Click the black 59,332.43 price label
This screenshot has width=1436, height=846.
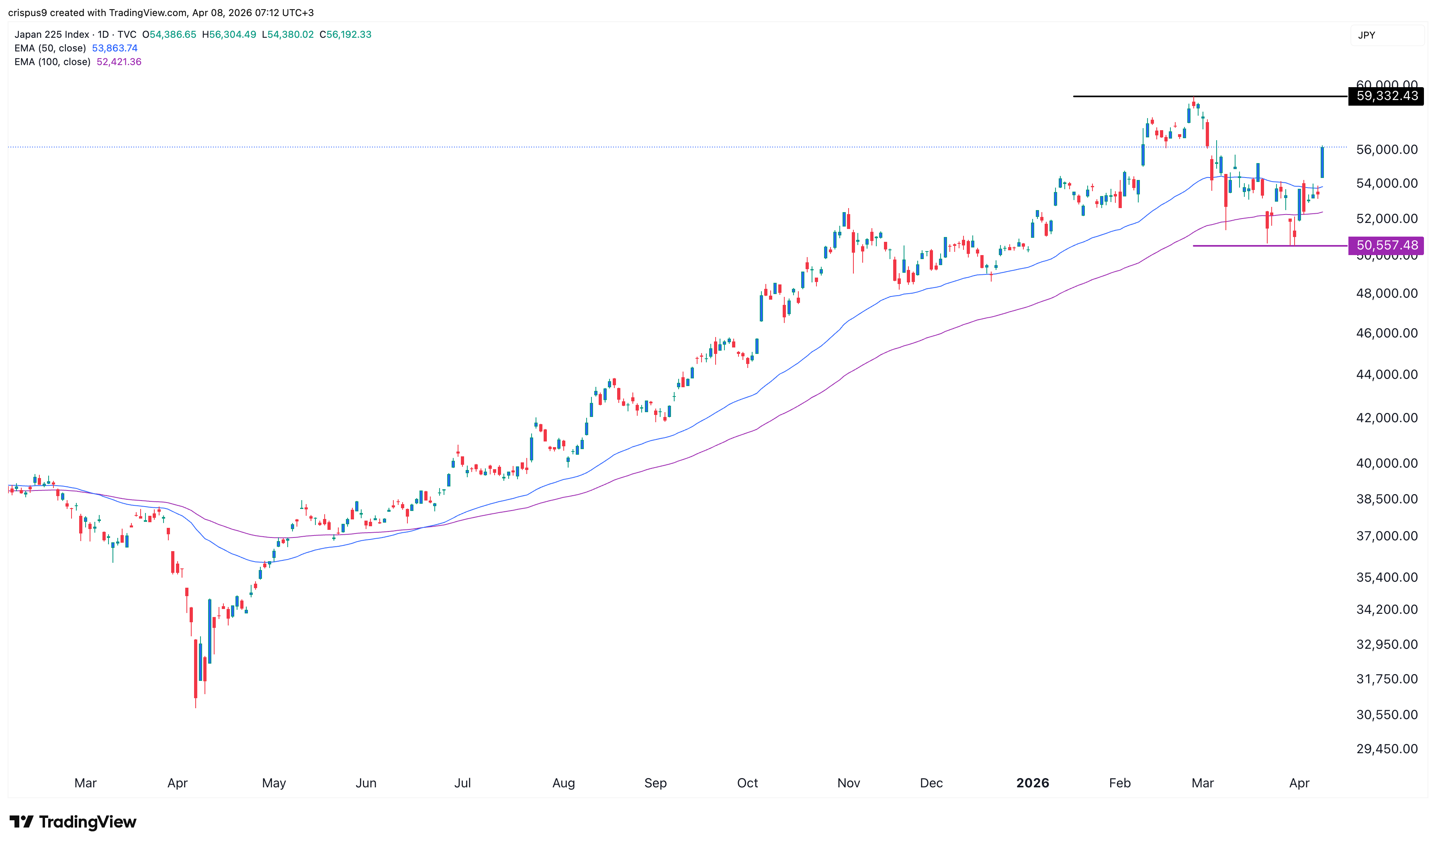(1385, 96)
